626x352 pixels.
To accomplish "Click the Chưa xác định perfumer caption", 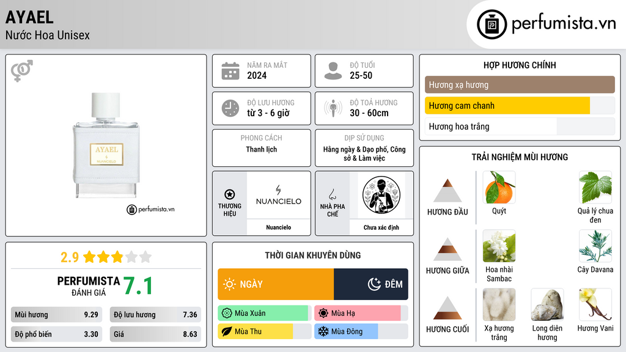I will point(381,227).
